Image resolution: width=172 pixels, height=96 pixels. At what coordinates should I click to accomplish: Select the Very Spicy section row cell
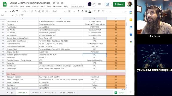pyautogui.click(x=22, y=74)
